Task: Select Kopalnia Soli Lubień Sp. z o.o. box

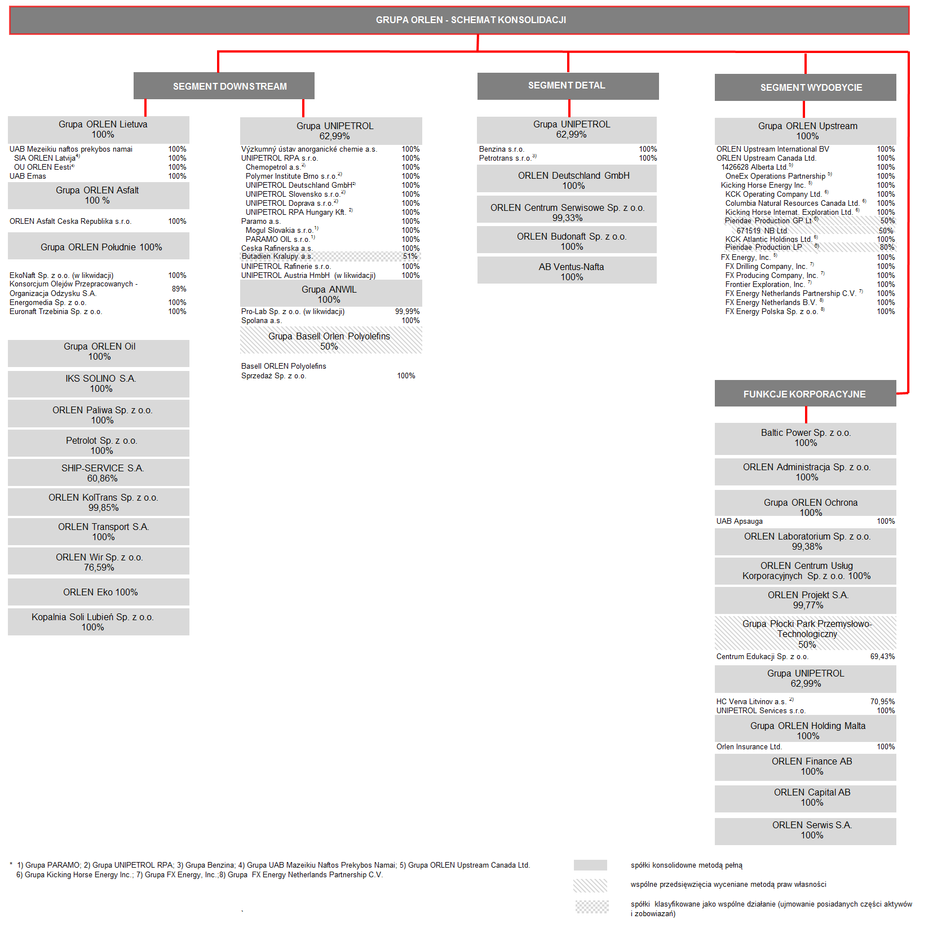Action: 99,622
